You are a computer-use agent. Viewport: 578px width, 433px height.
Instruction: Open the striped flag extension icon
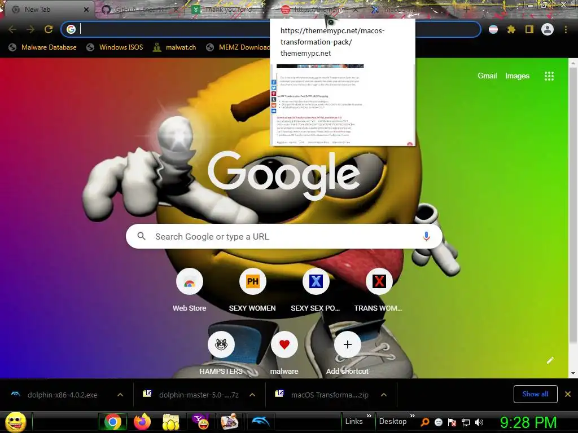[493, 29]
